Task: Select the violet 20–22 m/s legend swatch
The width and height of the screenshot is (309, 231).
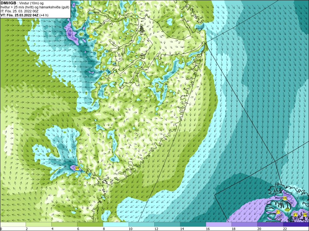Action: click(270, 225)
